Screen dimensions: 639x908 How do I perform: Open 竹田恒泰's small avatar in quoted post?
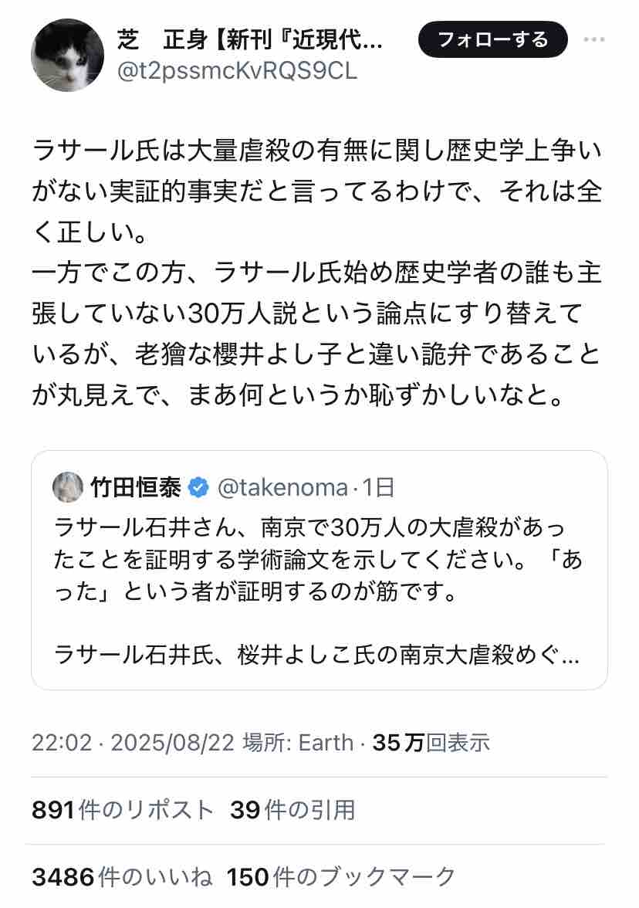68,487
